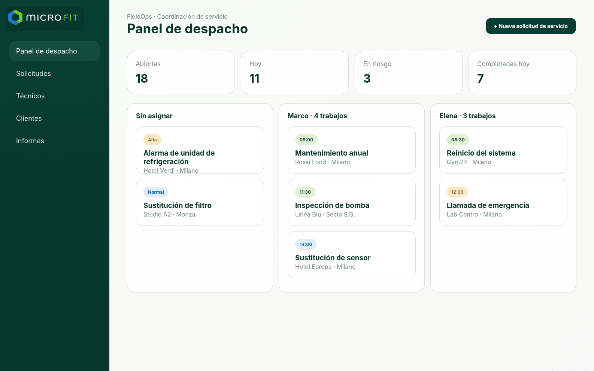Click the Linea Blu · Sesto S.G. text
This screenshot has width=594, height=371.
pyautogui.click(x=325, y=215)
